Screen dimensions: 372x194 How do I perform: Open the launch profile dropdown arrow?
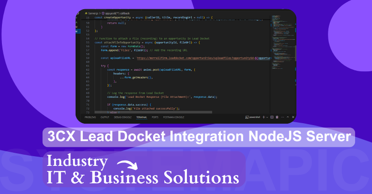point(267,117)
